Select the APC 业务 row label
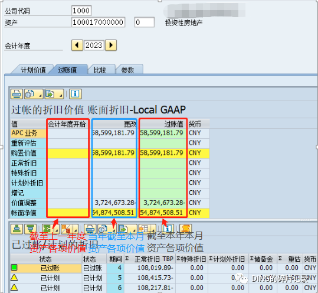Screen dimensions: 318x293 [x=28, y=133]
